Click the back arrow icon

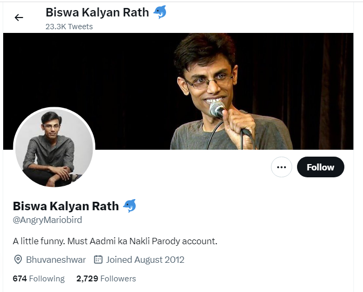(19, 18)
